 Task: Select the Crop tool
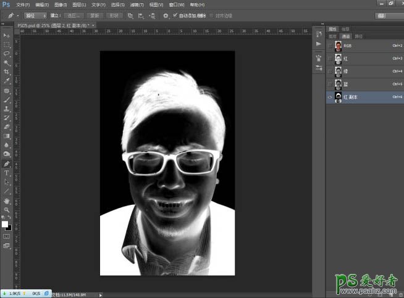pyautogui.click(x=7, y=72)
